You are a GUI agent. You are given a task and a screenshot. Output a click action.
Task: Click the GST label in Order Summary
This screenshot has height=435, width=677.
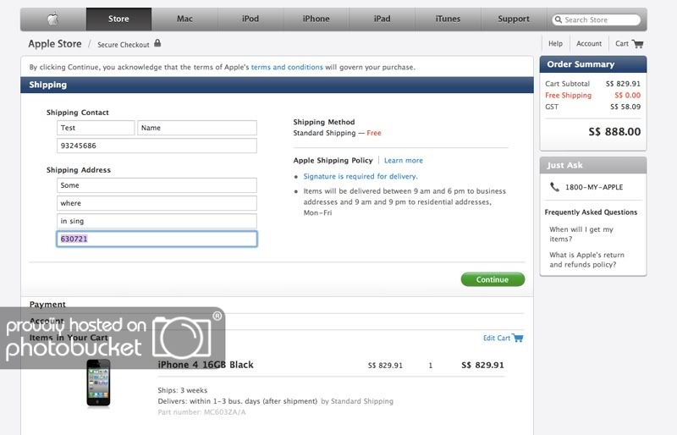click(552, 107)
